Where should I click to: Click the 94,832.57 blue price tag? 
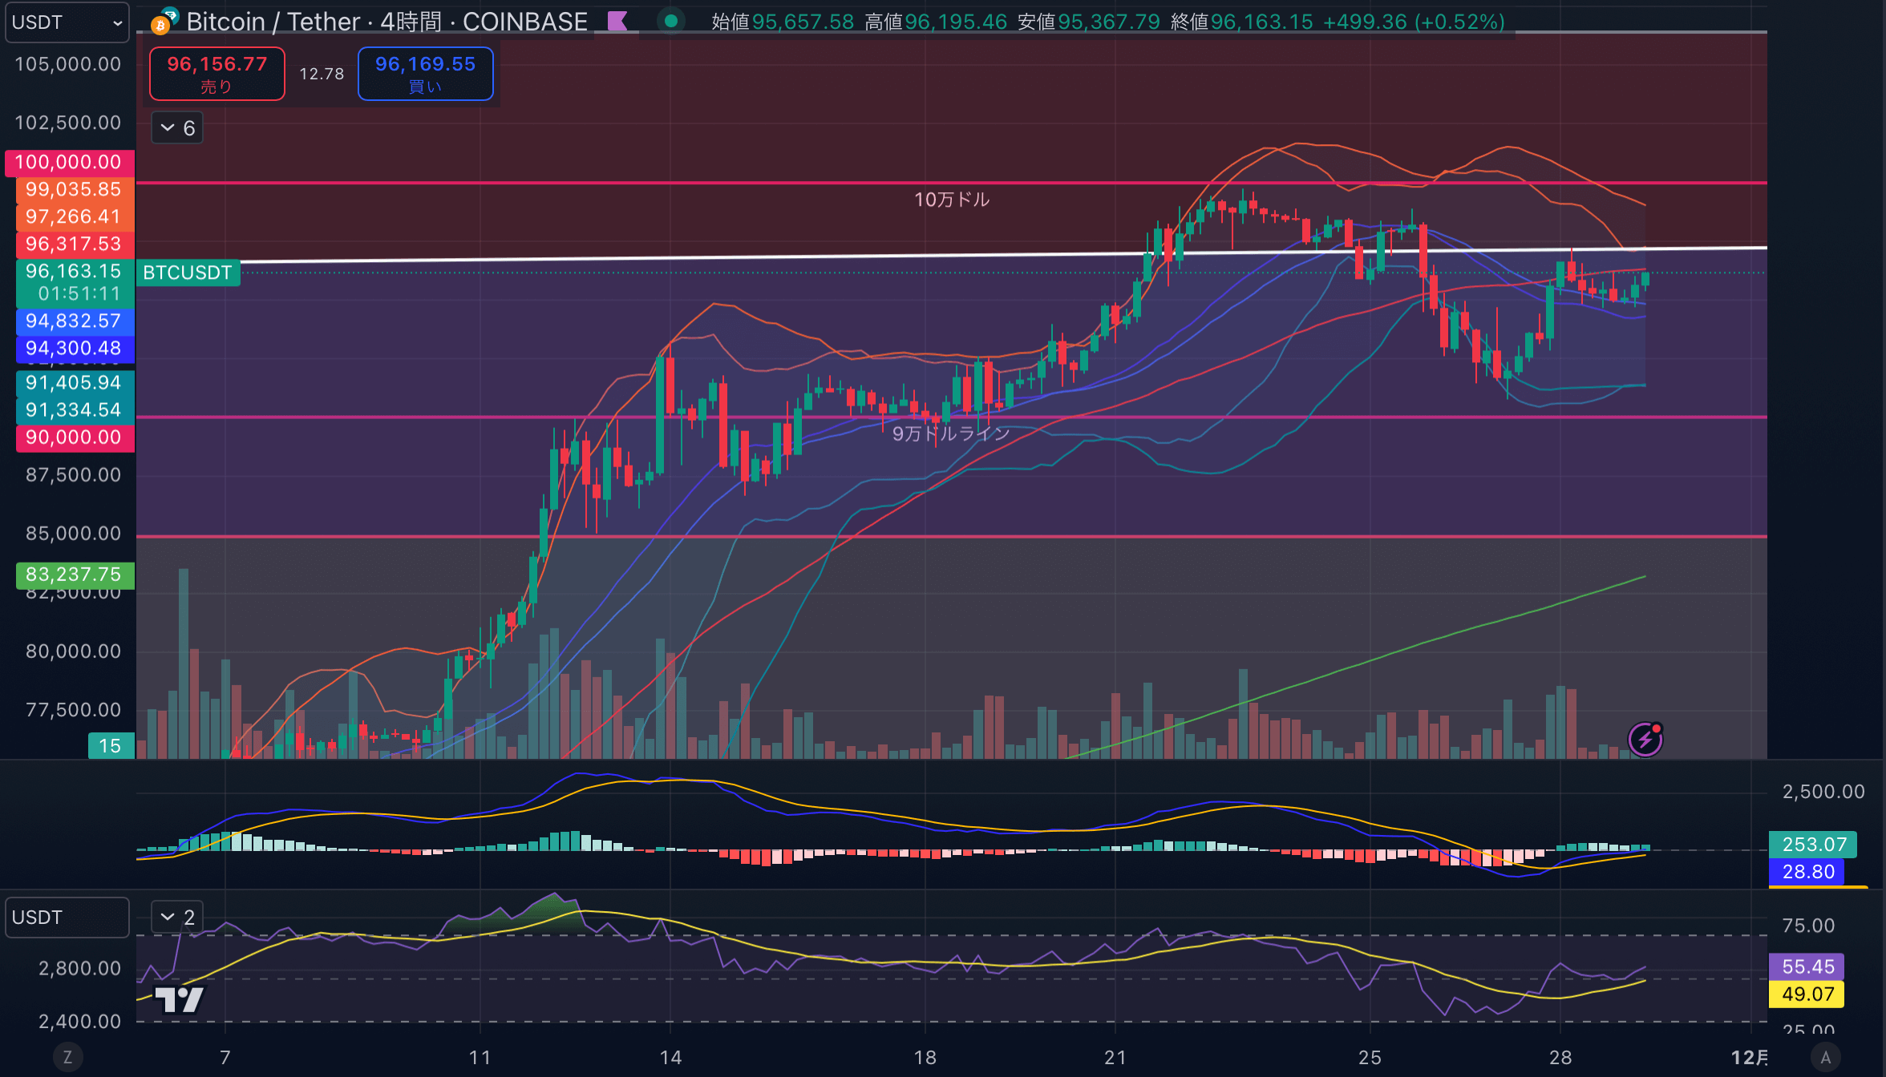point(75,321)
